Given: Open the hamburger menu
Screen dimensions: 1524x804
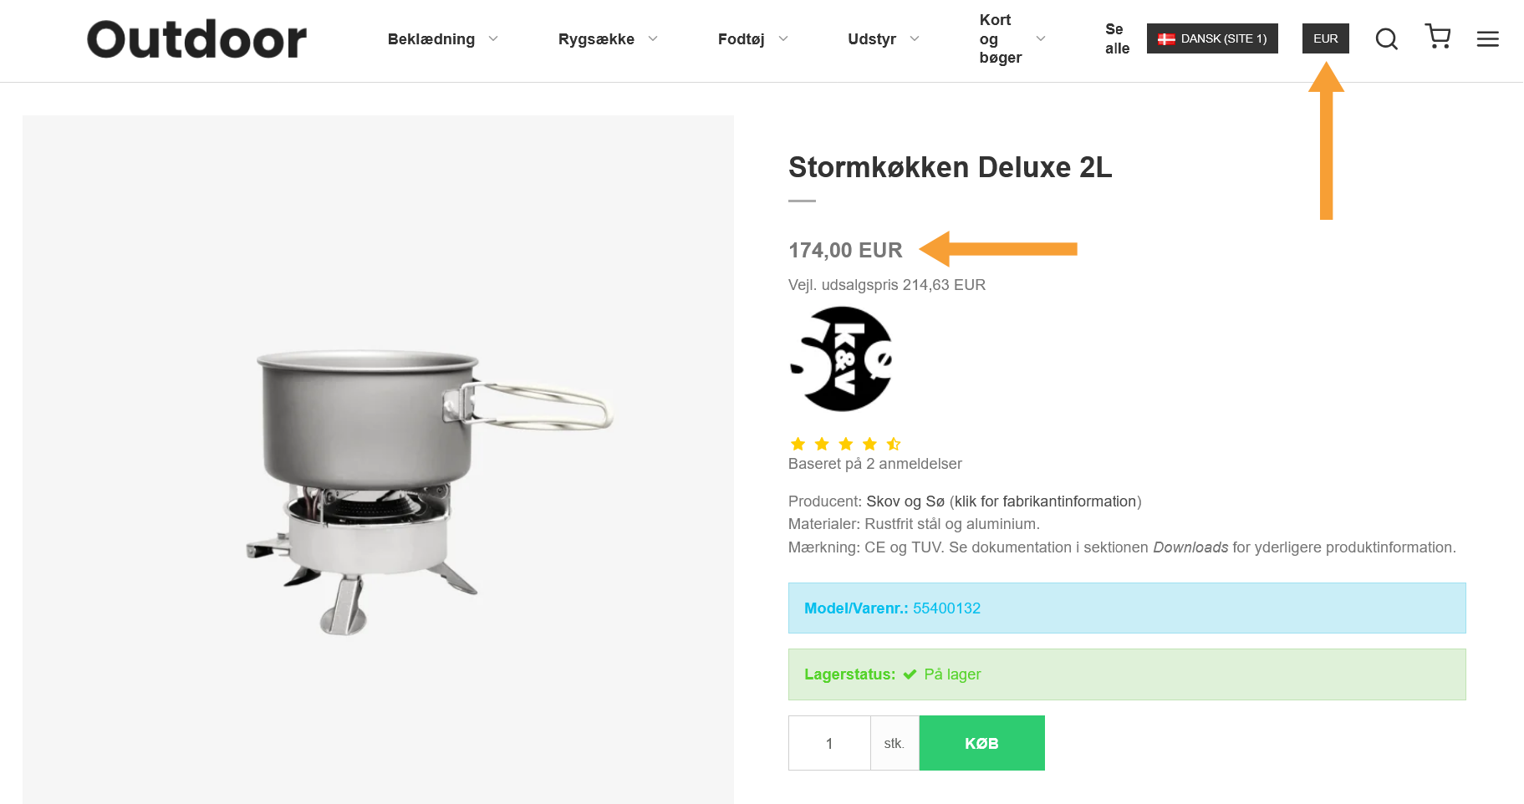Looking at the screenshot, I should [x=1487, y=39].
